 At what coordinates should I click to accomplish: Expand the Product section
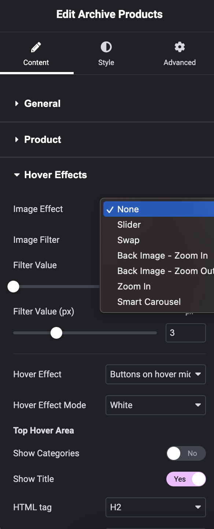[x=107, y=140]
